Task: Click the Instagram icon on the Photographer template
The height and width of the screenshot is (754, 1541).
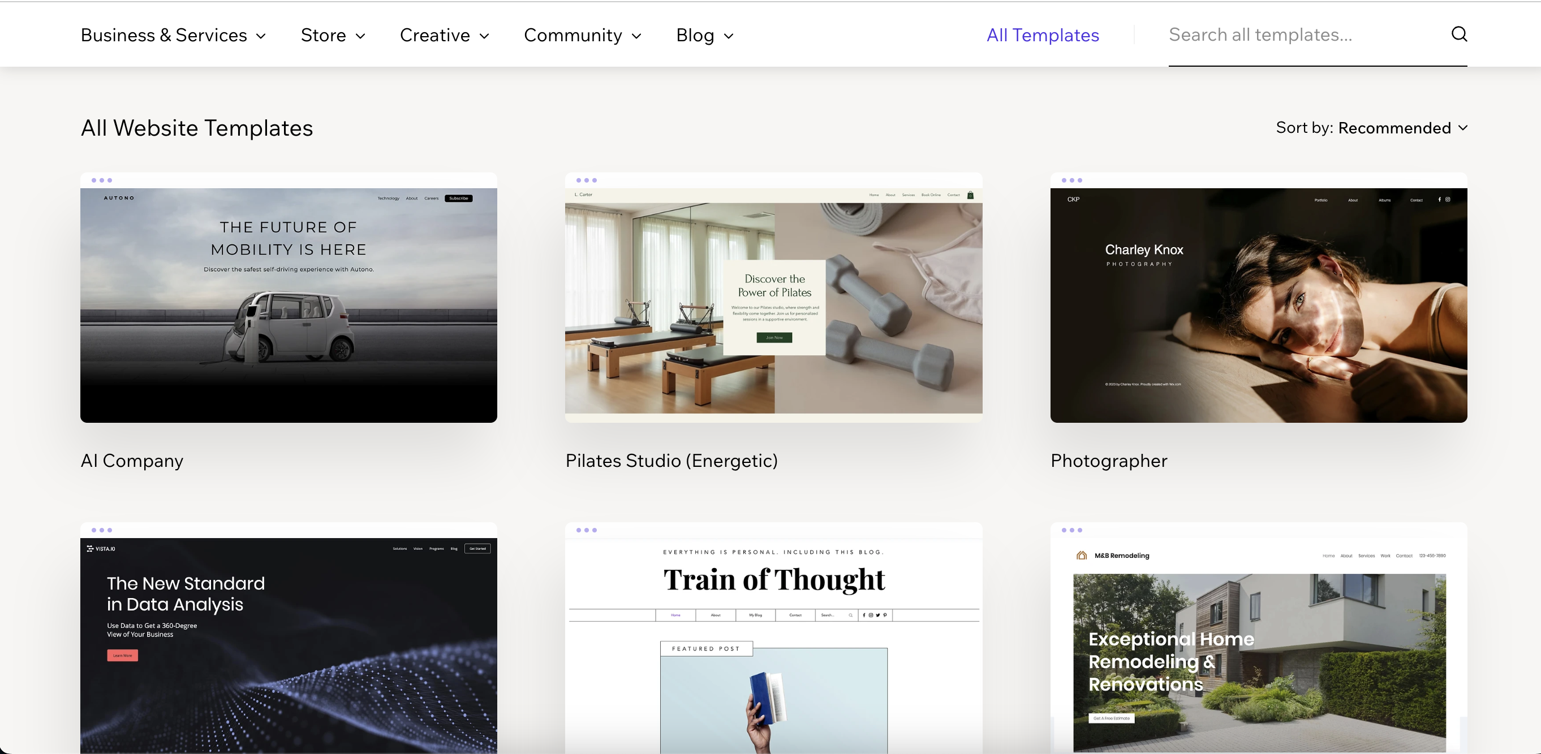Action: point(1448,200)
